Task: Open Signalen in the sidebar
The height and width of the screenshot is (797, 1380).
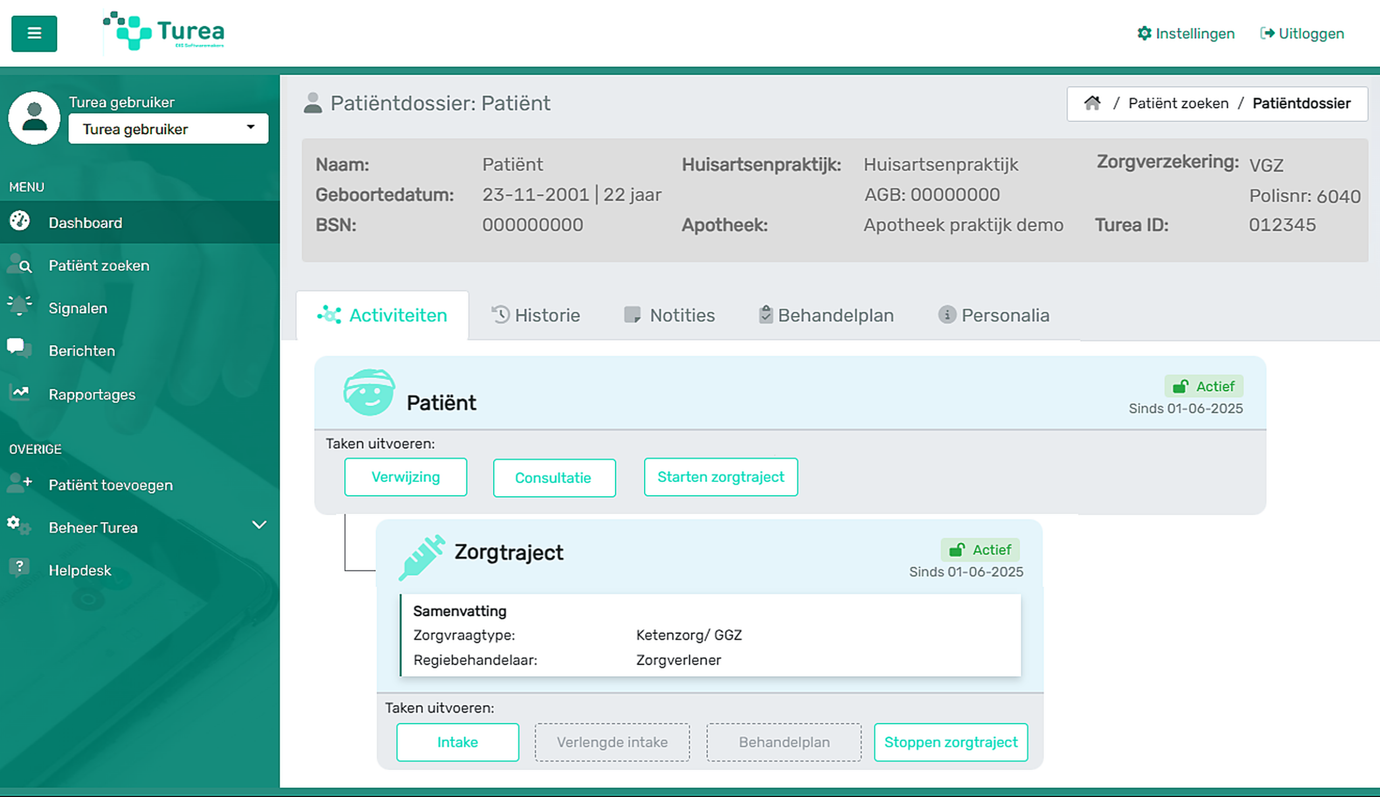Action: click(140, 308)
